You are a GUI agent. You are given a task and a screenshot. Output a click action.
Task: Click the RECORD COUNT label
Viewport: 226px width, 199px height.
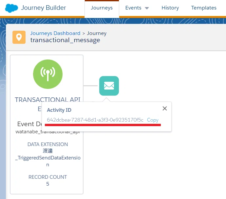click(x=48, y=177)
